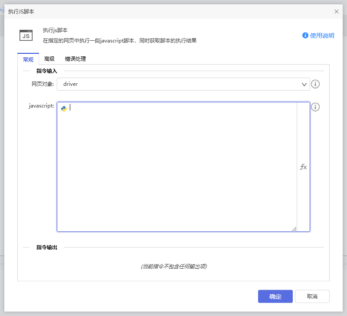Confirm with the 确定 button

(275, 296)
